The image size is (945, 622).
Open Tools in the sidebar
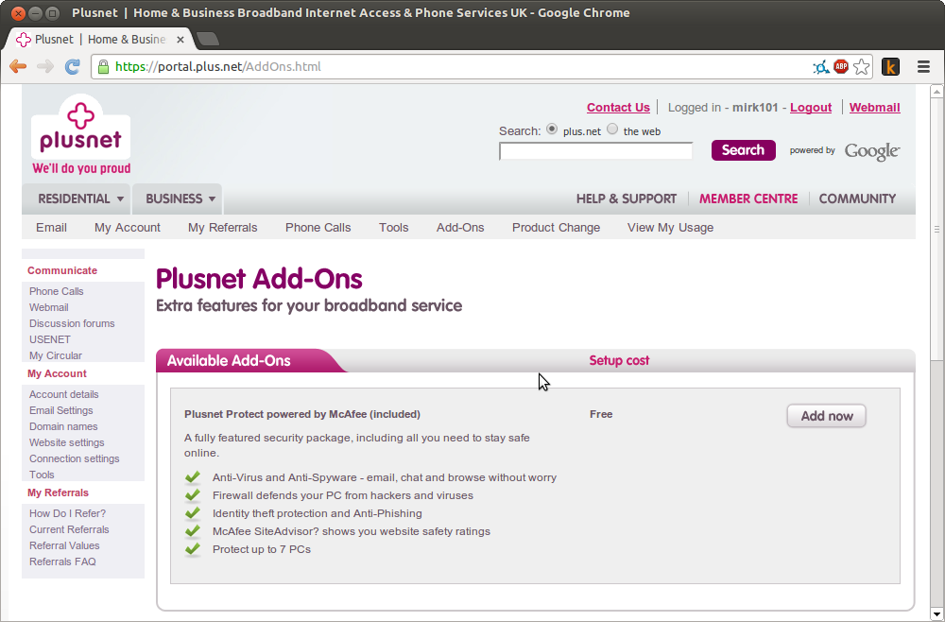pyautogui.click(x=42, y=475)
